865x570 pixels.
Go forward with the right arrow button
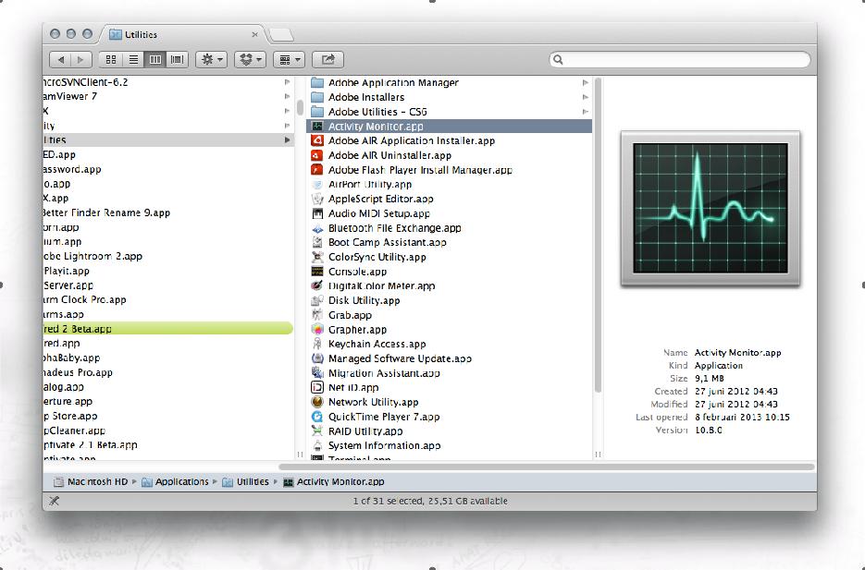pyautogui.click(x=80, y=59)
